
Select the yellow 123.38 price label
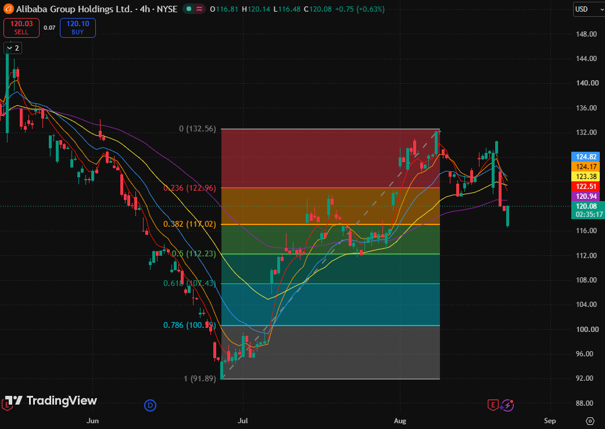pyautogui.click(x=585, y=177)
